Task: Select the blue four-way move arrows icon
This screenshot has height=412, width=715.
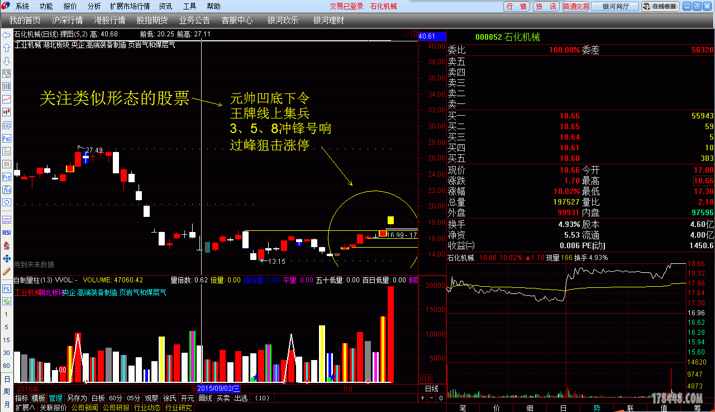Action: [7, 258]
